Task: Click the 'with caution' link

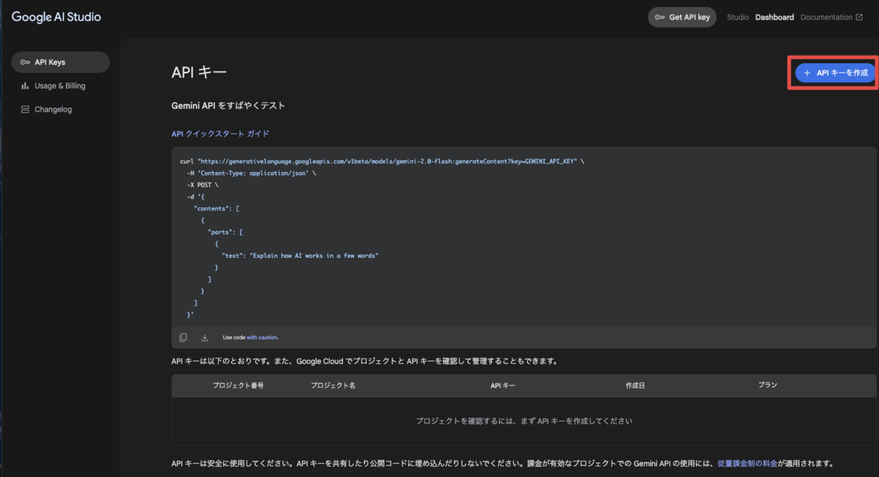Action: point(262,338)
